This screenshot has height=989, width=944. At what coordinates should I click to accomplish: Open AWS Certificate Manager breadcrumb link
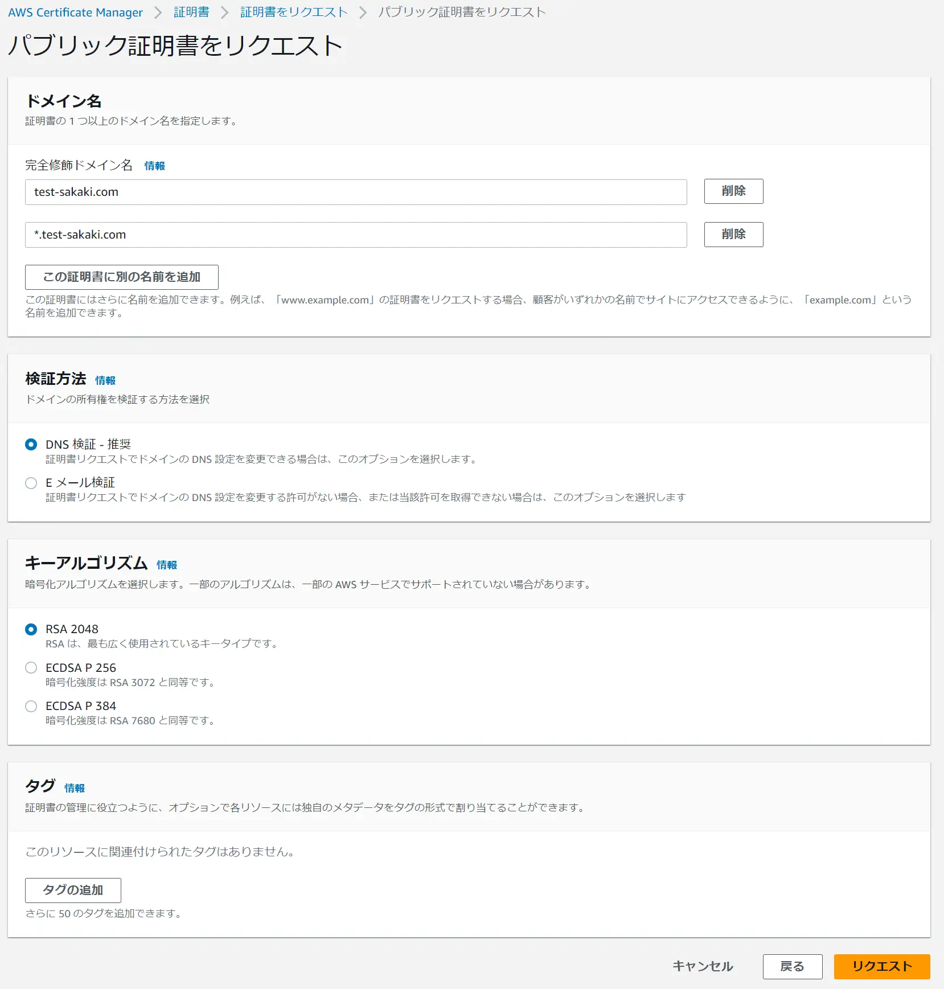[x=75, y=13]
